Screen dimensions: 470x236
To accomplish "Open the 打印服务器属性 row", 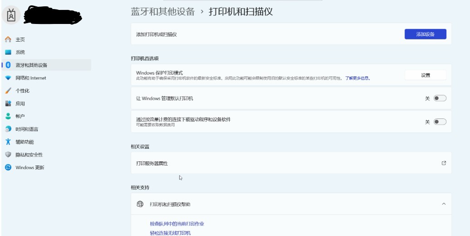I will (291, 163).
